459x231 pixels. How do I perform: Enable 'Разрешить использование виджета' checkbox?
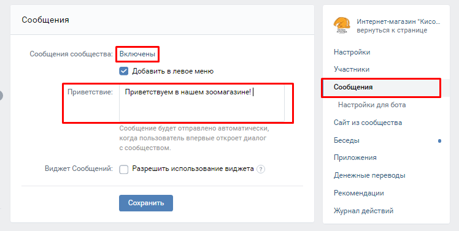coord(124,169)
